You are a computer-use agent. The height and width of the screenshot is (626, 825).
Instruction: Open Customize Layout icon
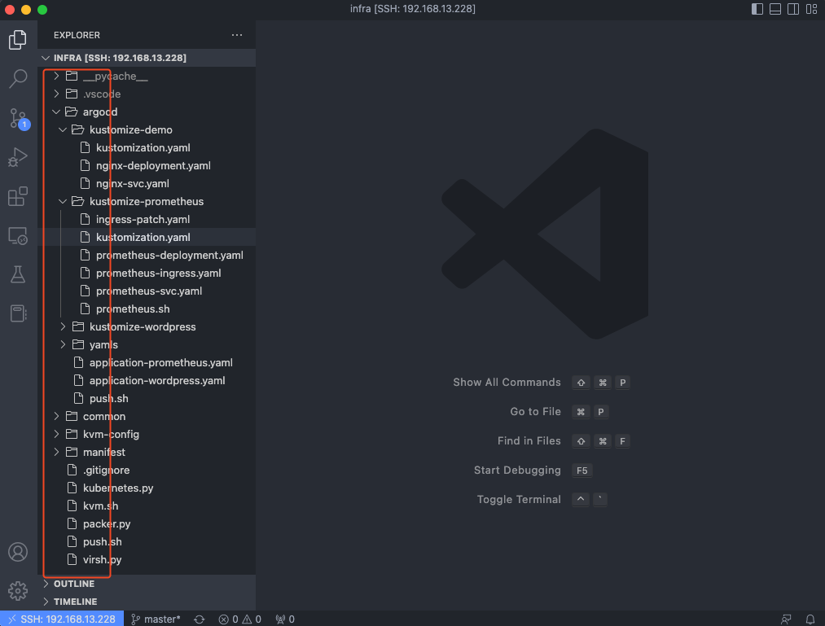(811, 9)
